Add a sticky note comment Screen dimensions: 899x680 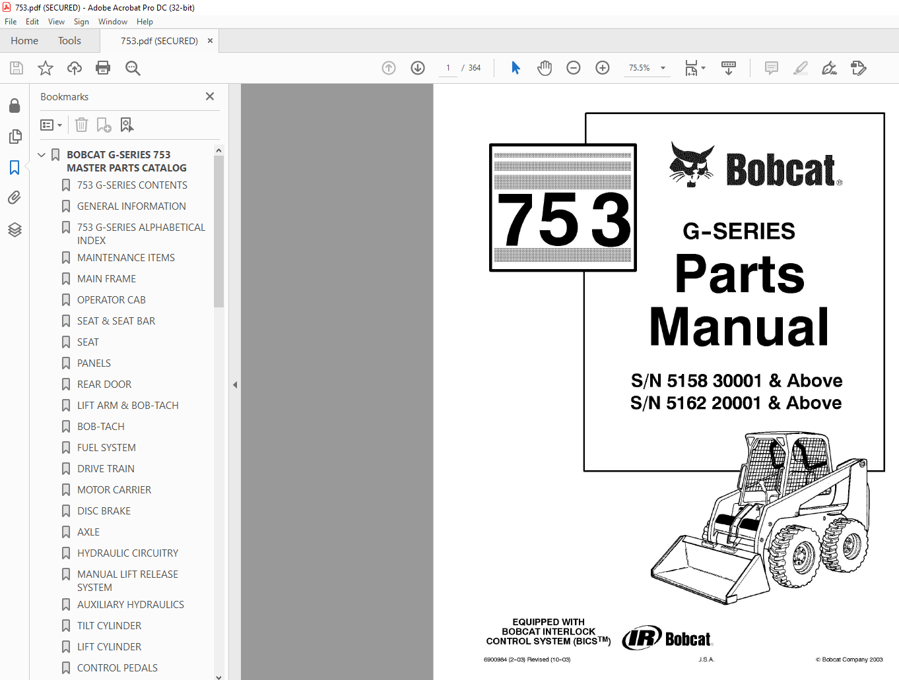(771, 68)
